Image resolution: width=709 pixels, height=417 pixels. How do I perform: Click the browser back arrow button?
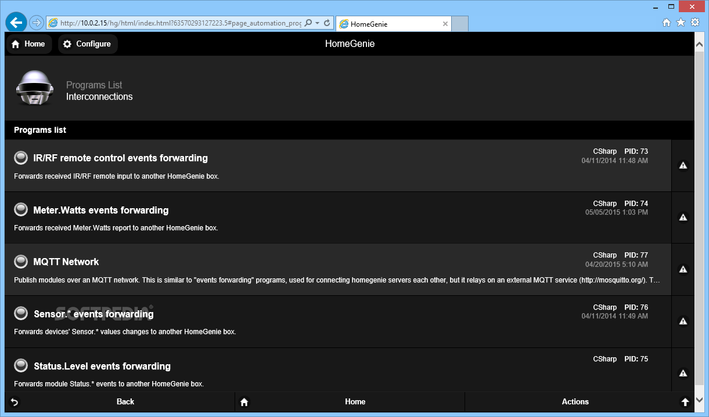click(16, 22)
